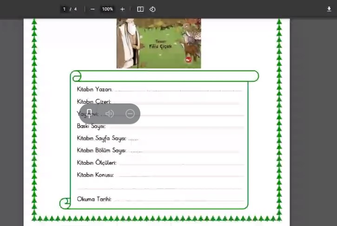
Task: Click the current page number field
Action: click(65, 9)
